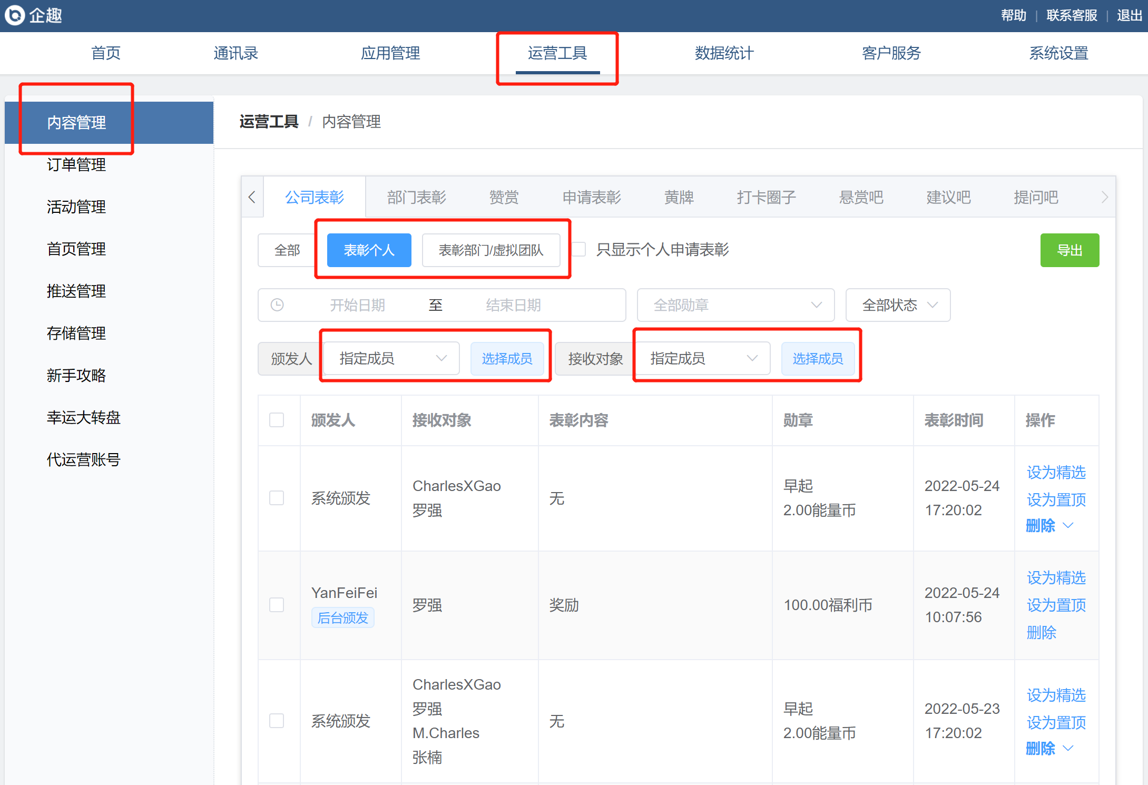Click 表彰部门/虚拟团队 filter button
Screen dimensions: 1148x785
coord(491,250)
